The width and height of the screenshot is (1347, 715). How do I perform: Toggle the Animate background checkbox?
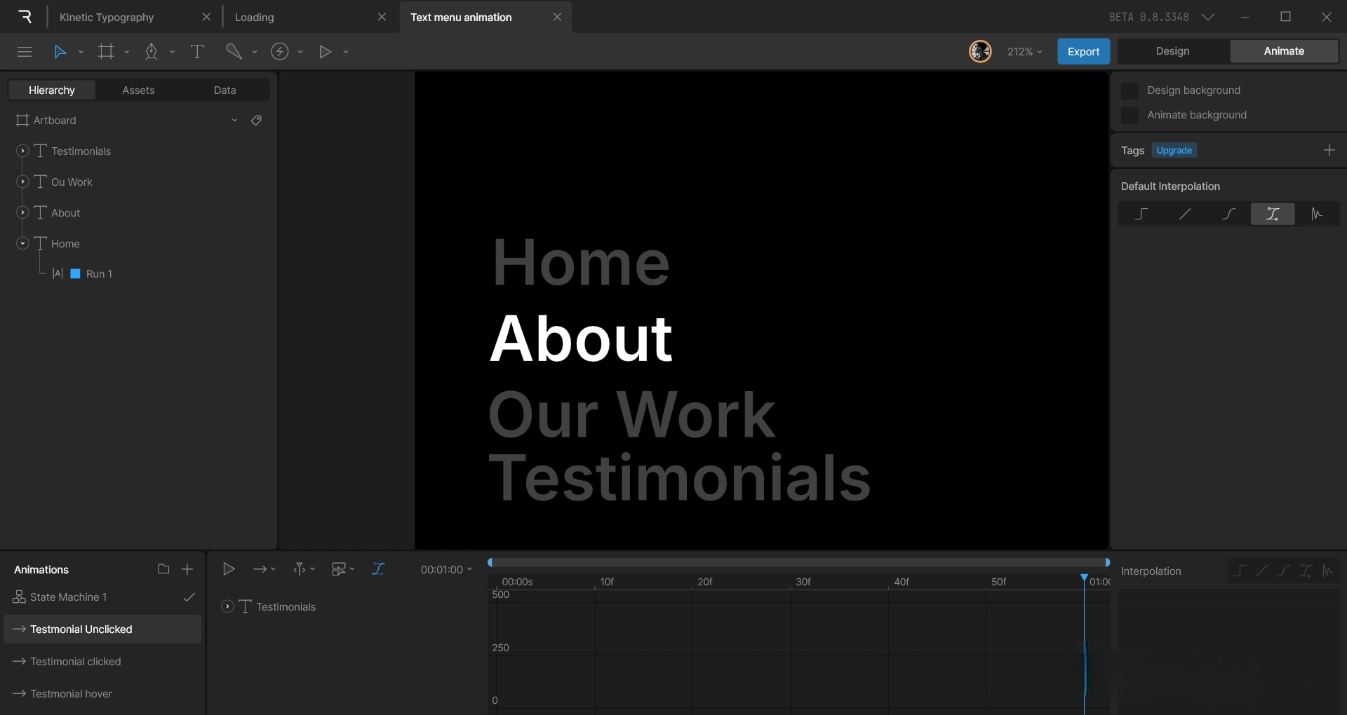(1130, 115)
